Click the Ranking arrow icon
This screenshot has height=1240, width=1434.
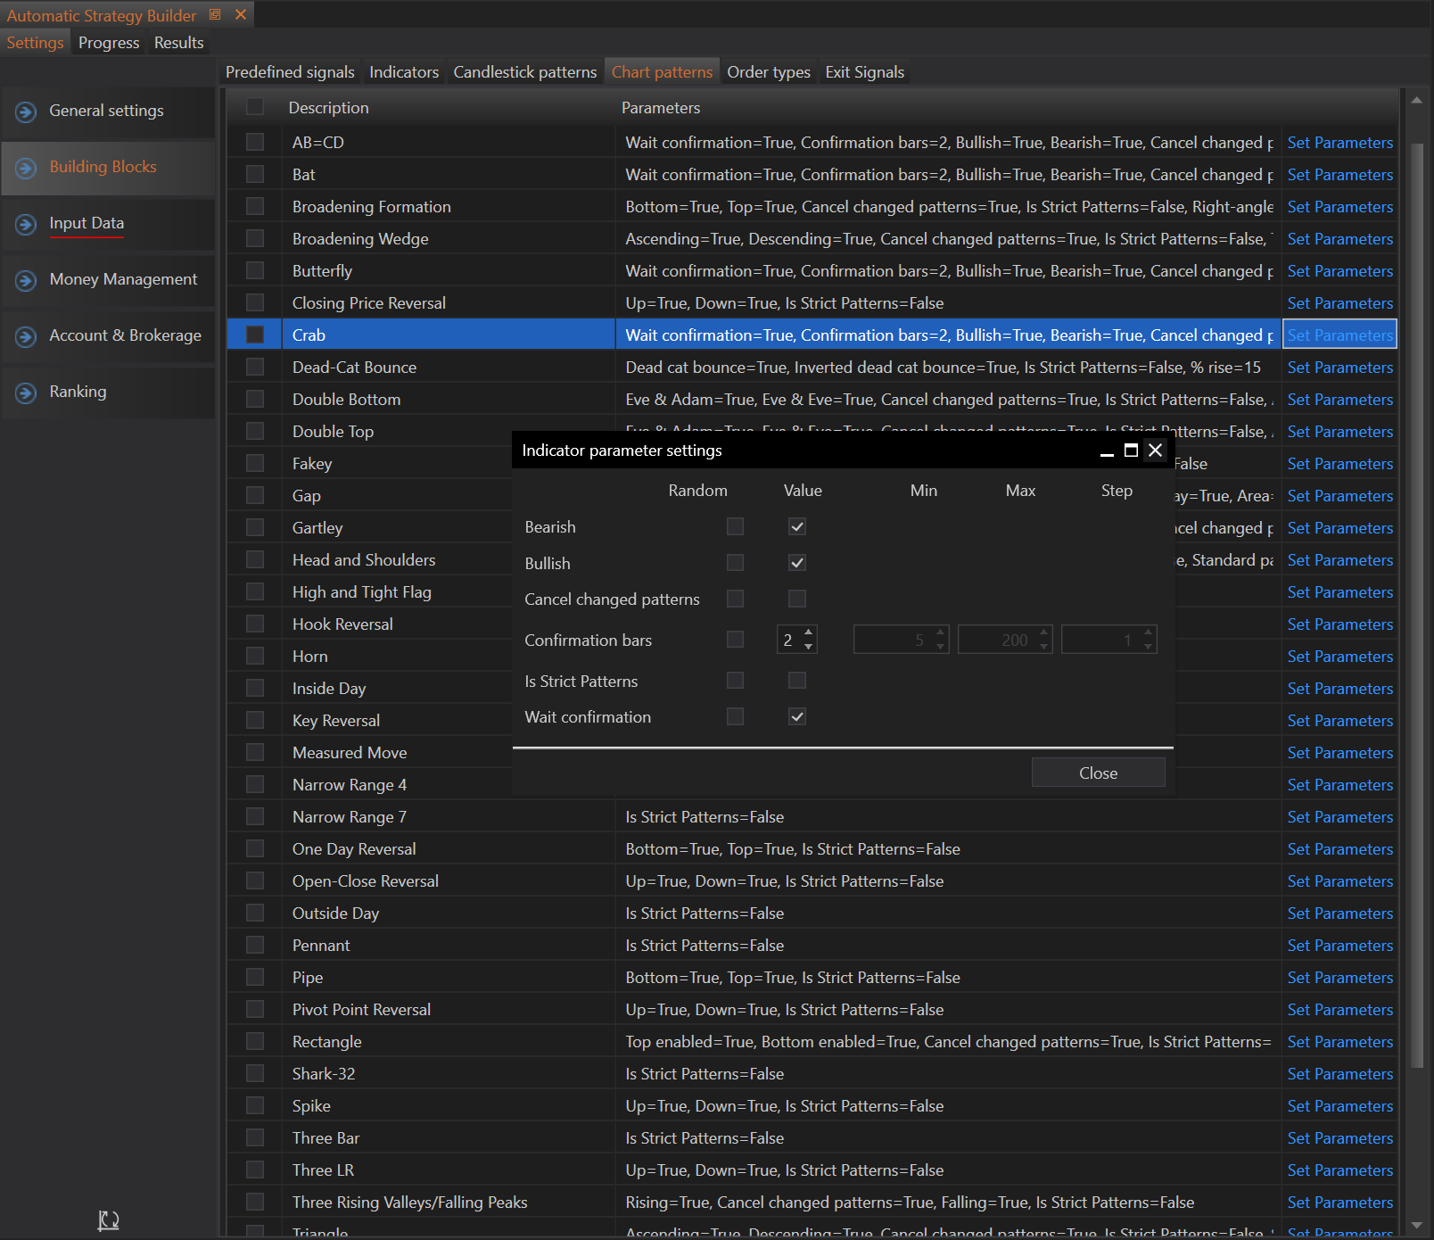pos(27,393)
